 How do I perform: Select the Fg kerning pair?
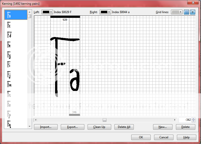(x=9, y=55)
